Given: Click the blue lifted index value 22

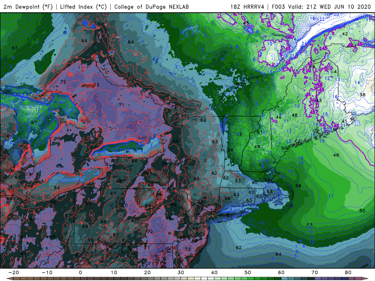Looking at the screenshot, I should tap(322, 19).
